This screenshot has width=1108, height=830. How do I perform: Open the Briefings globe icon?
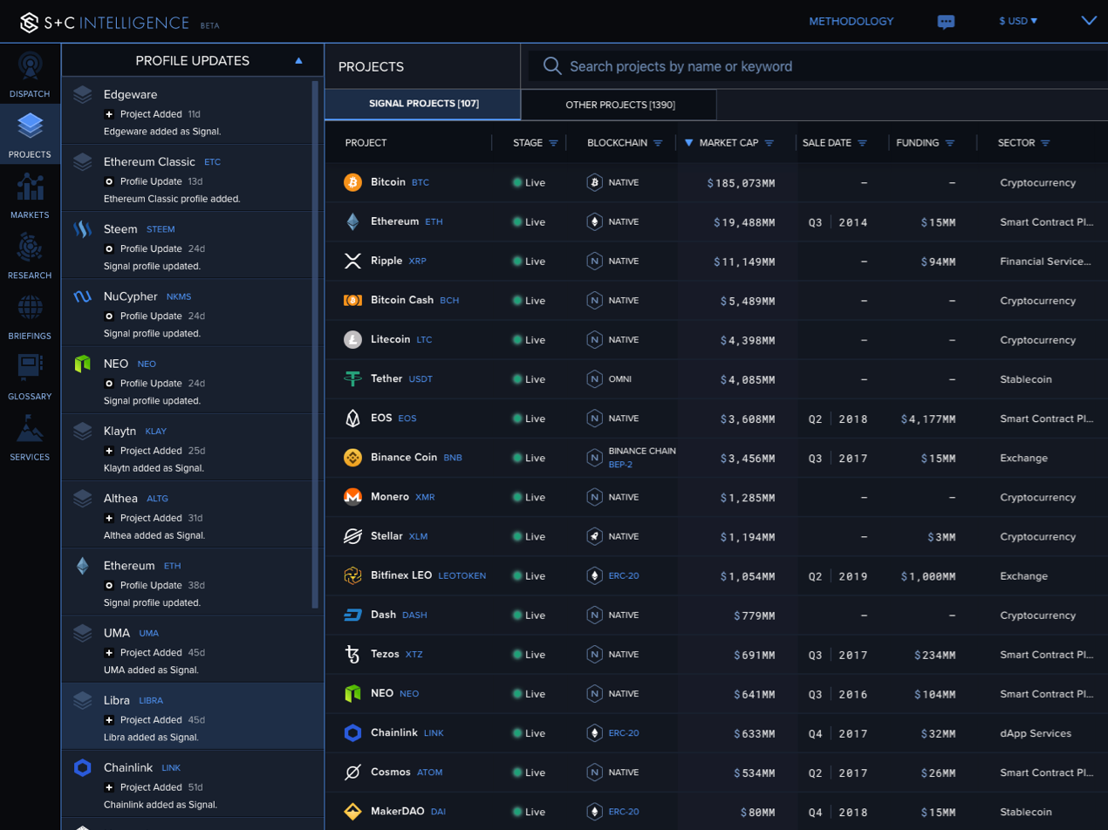pos(31,308)
